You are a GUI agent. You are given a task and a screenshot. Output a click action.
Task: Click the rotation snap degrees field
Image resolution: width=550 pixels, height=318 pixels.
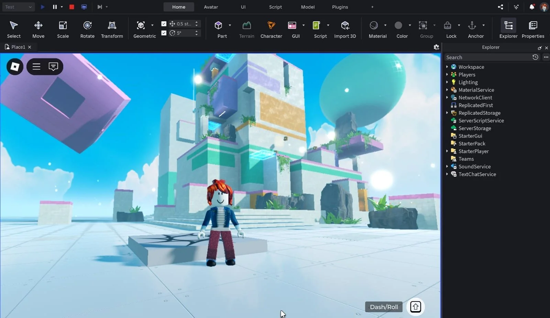[185, 33]
